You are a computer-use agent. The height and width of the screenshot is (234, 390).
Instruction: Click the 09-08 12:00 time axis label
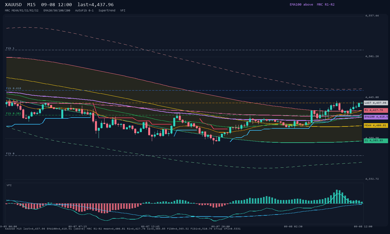pyautogui.click(x=363, y=226)
